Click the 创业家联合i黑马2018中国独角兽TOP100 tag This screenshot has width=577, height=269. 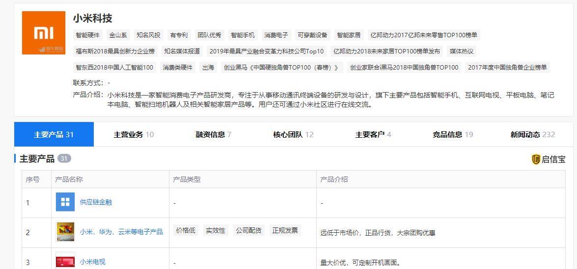coord(404,68)
